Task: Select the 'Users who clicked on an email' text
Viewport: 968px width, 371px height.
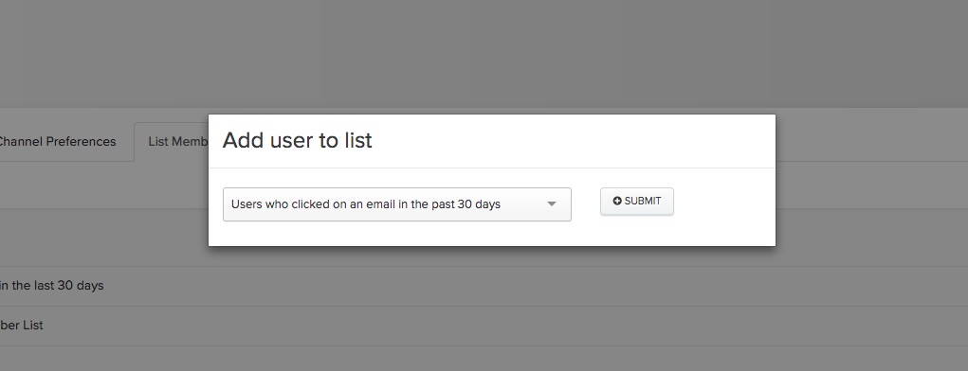Action: click(x=313, y=204)
